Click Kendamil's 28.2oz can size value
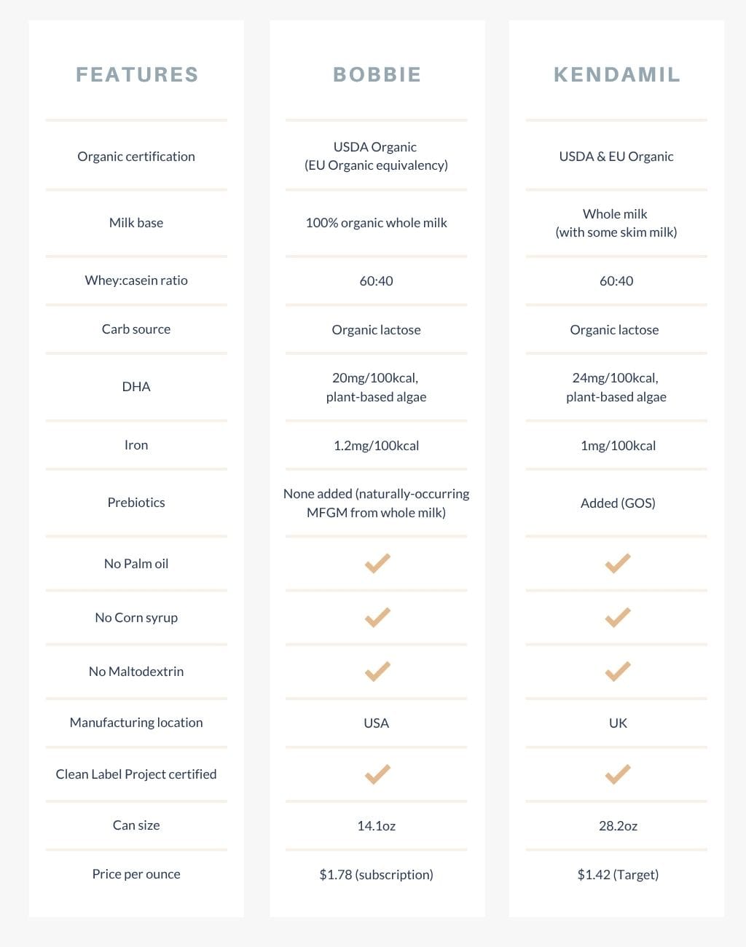The height and width of the screenshot is (947, 746). click(618, 825)
